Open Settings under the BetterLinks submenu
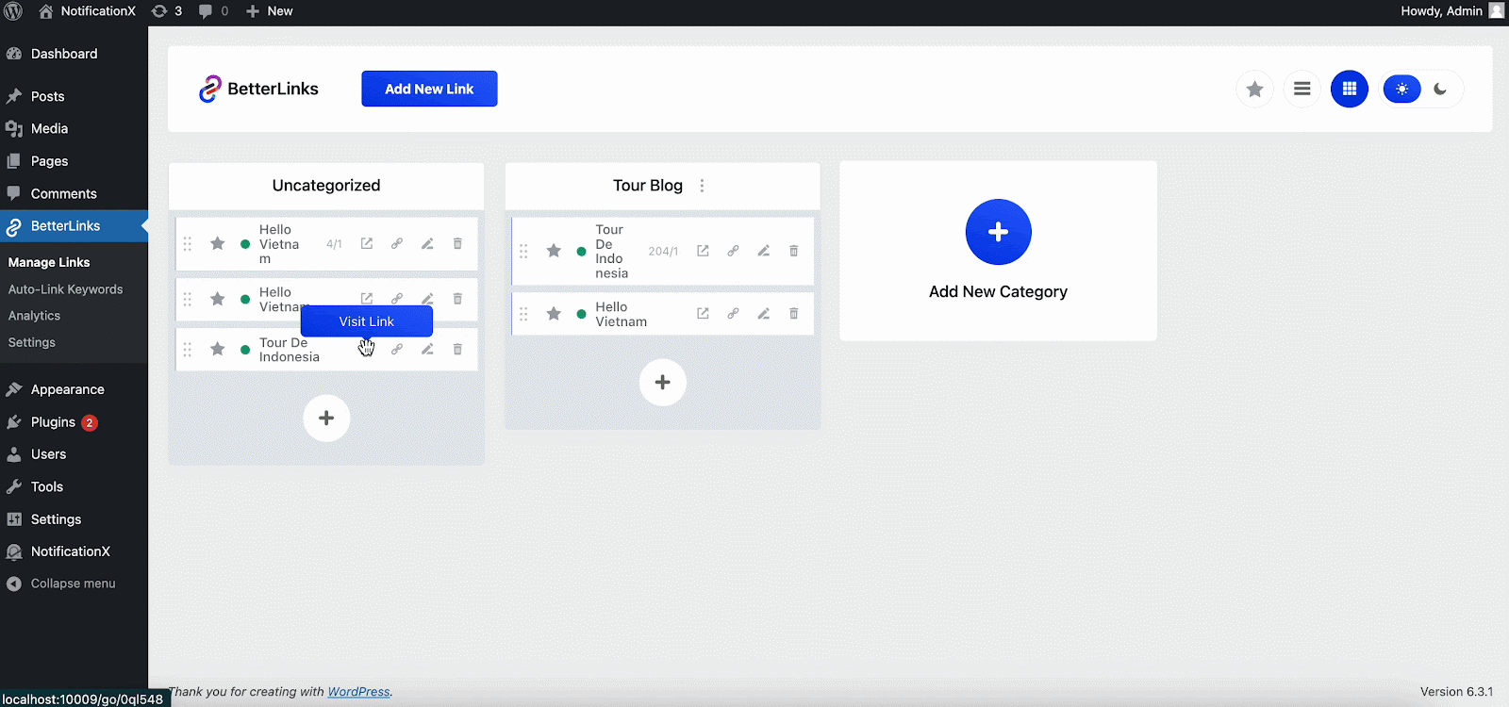1509x707 pixels. point(32,342)
